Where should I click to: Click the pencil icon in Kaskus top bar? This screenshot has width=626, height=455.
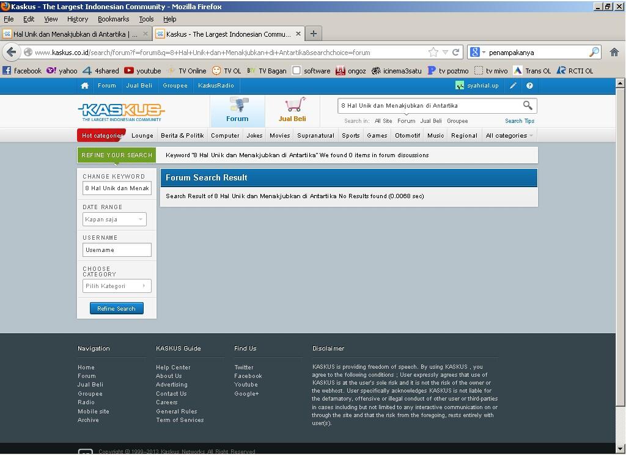point(513,86)
